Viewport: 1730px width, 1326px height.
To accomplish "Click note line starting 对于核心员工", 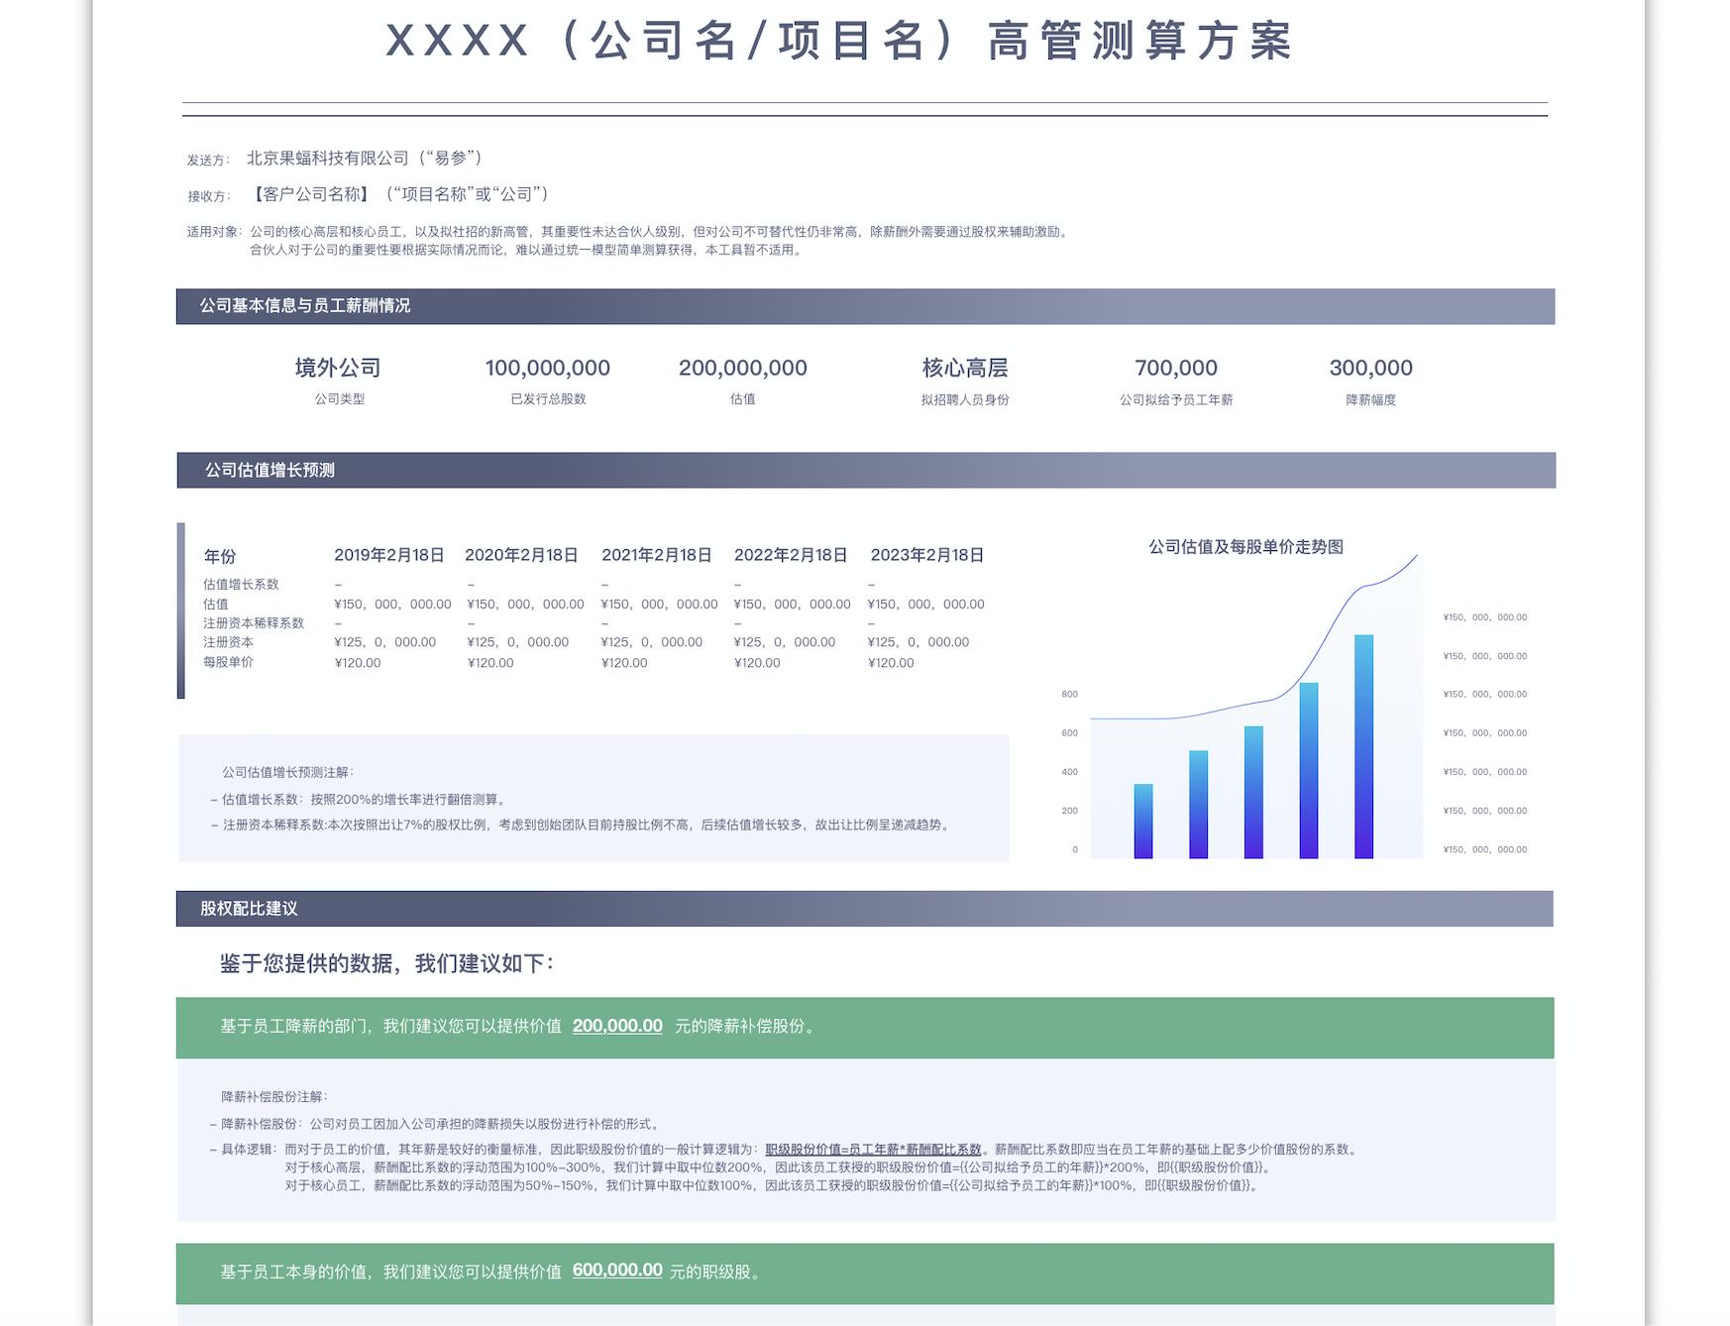I will click(773, 1185).
